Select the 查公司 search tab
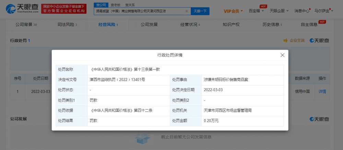This screenshot has height=150, width=343. pos(101,5)
